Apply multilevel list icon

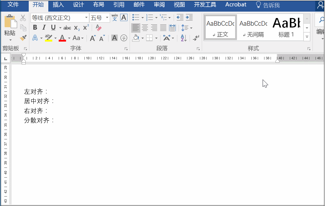click(163, 17)
